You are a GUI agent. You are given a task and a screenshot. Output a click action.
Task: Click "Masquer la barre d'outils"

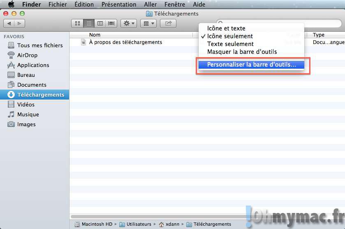click(x=242, y=52)
